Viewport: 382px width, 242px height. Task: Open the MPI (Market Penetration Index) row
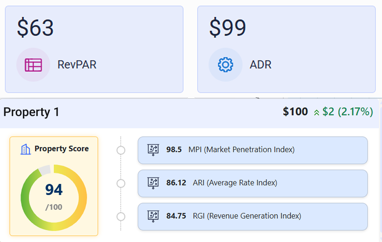(x=253, y=150)
